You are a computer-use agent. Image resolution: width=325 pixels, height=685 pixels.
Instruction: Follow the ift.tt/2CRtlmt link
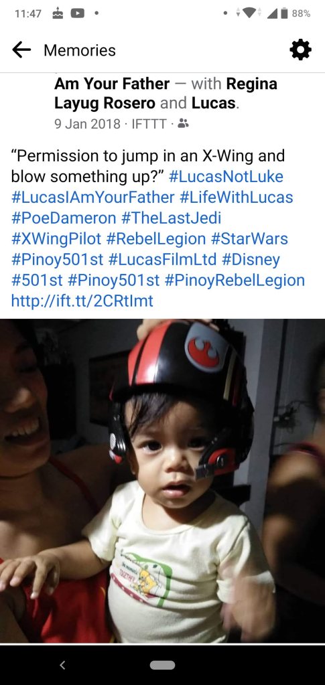pos(82,301)
